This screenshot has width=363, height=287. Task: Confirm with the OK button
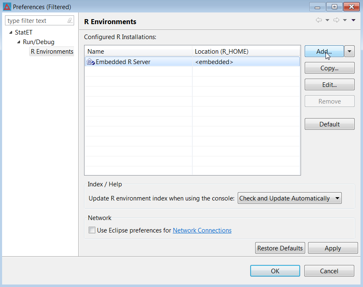tap(275, 271)
